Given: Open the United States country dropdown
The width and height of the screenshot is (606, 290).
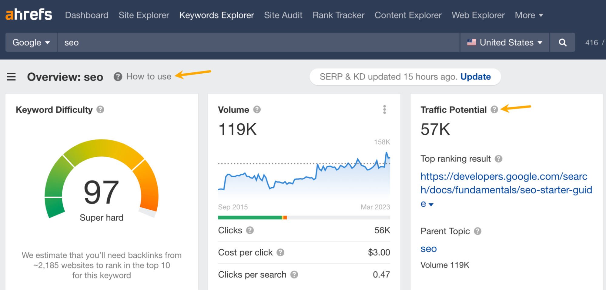Looking at the screenshot, I should point(504,42).
